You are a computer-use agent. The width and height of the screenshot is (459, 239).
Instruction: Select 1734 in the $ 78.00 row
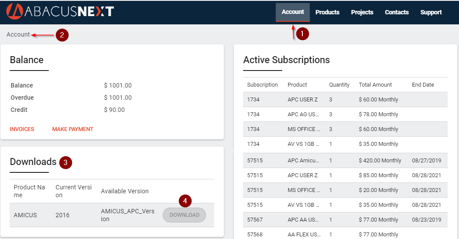pyautogui.click(x=253, y=114)
